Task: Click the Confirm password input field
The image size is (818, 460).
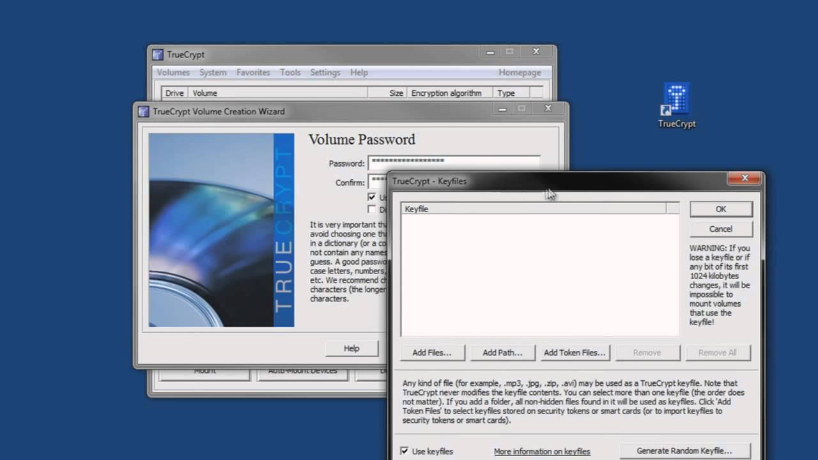Action: [x=378, y=181]
